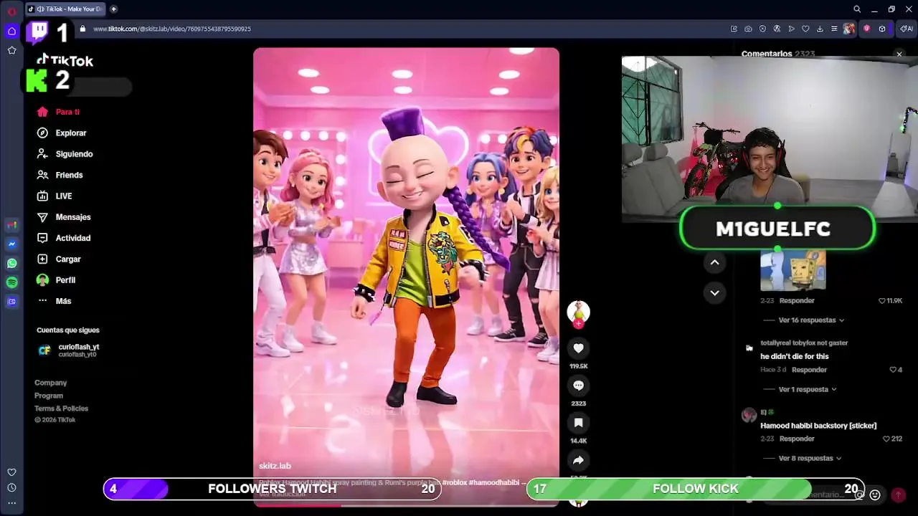
Task: Click the browser profile avatar icon
Action: (849, 29)
